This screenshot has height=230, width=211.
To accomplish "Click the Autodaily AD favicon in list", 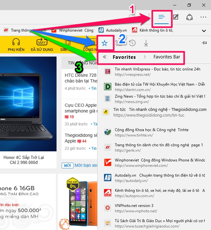I will point(108,178).
